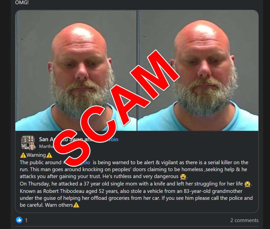Click the 'Warning' heading text

tap(36, 155)
